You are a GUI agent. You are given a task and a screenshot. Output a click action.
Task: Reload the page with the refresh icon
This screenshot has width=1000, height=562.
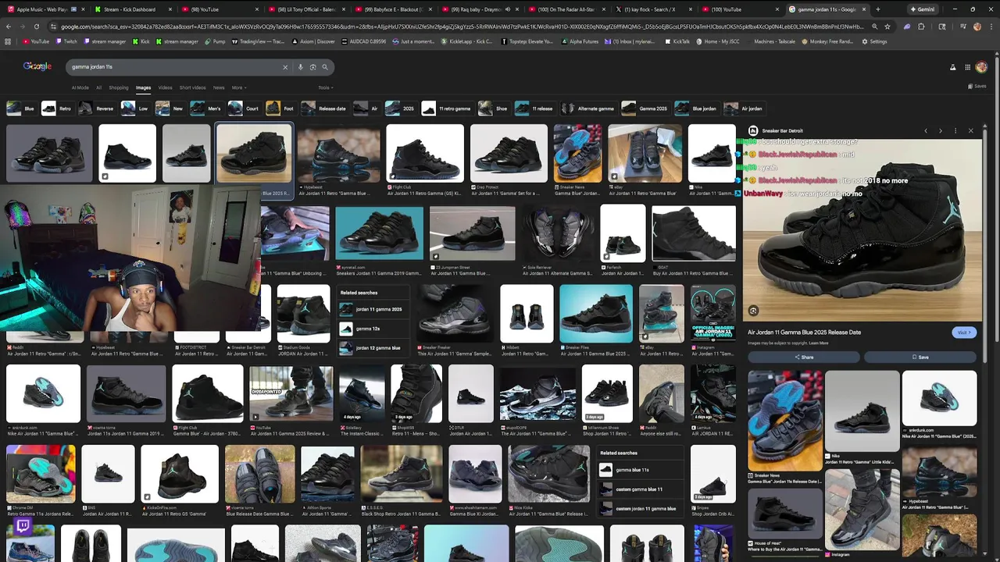[x=36, y=27]
